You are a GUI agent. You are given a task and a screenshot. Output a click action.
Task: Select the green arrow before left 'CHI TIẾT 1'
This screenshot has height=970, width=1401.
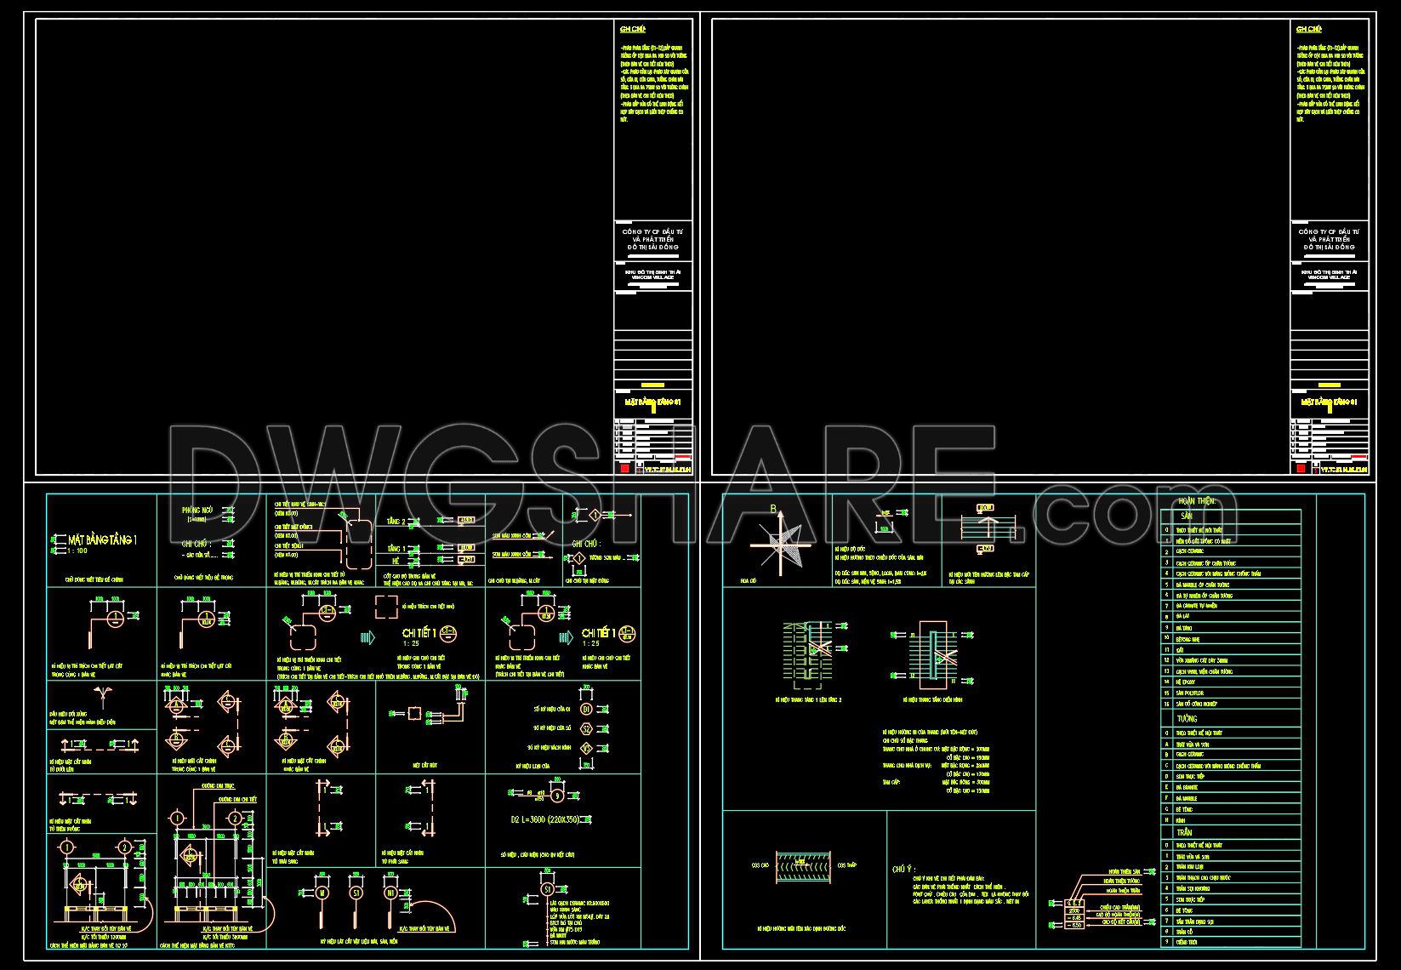click(367, 636)
